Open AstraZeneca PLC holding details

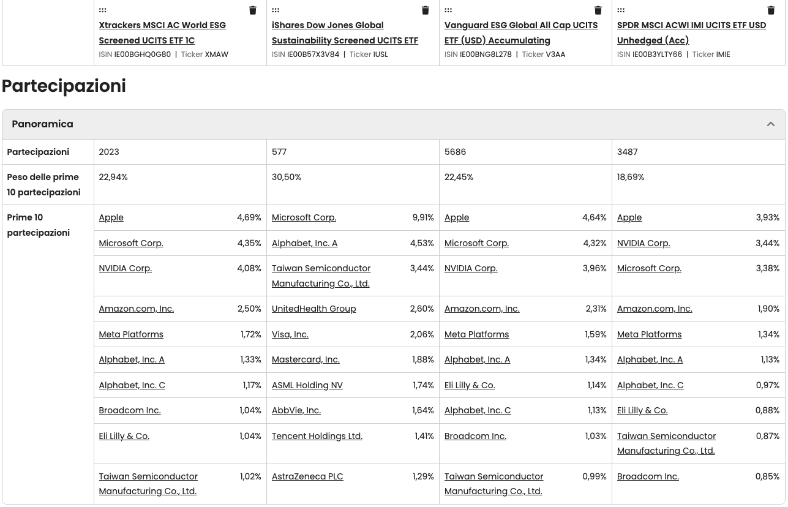point(307,476)
